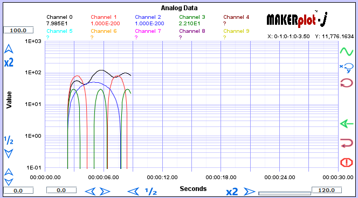Image resolution: width=358 pixels, height=198 pixels.
Task: Double the time span with X-axis x2
Action: (x=232, y=192)
